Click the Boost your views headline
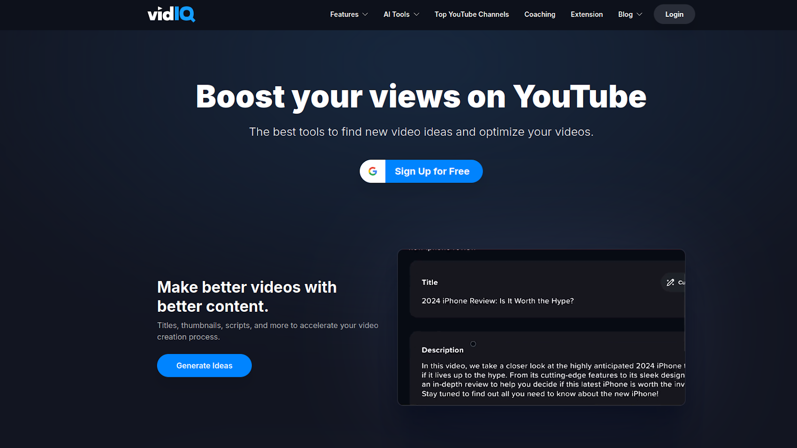This screenshot has height=448, width=797. [x=421, y=96]
